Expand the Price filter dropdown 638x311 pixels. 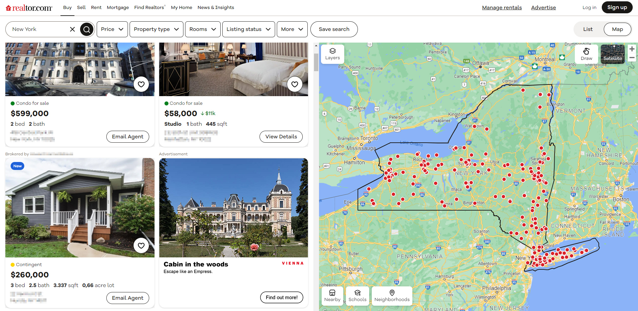tap(112, 29)
